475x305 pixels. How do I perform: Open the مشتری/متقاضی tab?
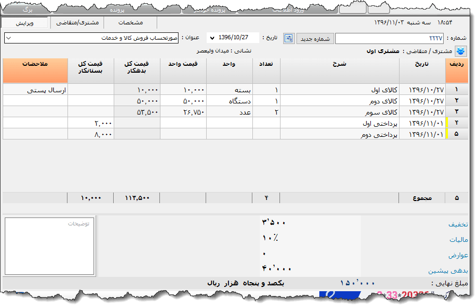click(75, 23)
